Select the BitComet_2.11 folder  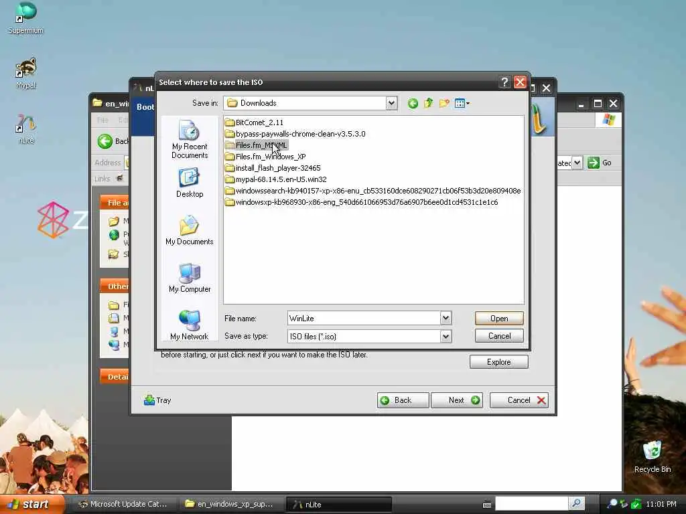254,122
